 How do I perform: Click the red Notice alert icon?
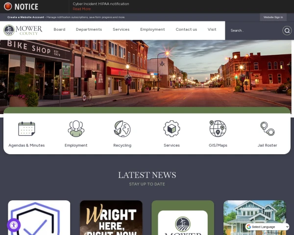coord(8,6)
